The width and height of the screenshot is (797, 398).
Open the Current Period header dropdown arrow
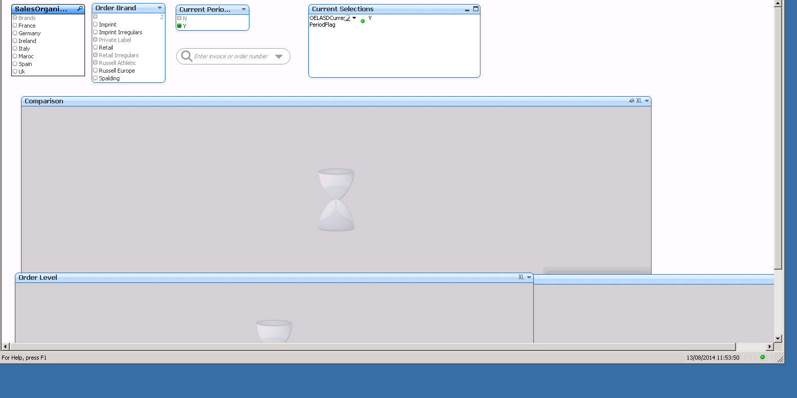(244, 9)
